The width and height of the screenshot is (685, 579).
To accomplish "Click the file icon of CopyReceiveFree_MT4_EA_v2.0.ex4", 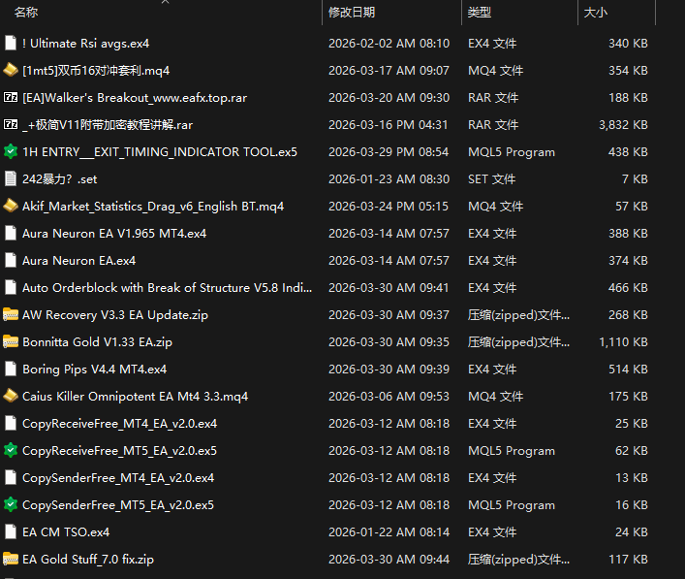I will click(11, 423).
